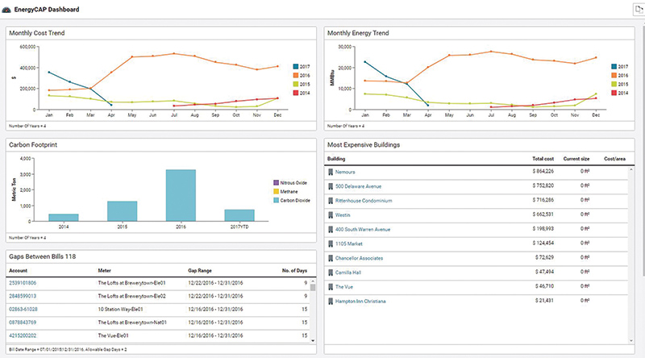Click the building icon beside Chancellor Associates
The image size is (645, 358).
331,258
